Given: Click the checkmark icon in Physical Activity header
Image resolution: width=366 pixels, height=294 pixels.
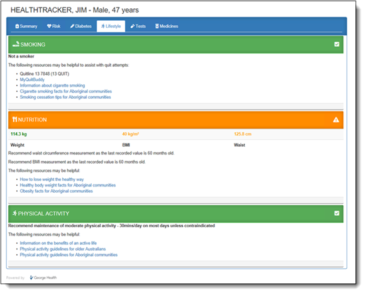Looking at the screenshot, I should click(x=336, y=213).
